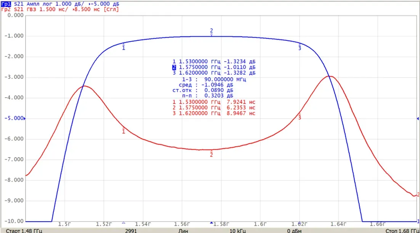Click the blue reference level arrow at -5.000
Viewport: 420px width, 233px height.
pyautogui.click(x=24, y=118)
